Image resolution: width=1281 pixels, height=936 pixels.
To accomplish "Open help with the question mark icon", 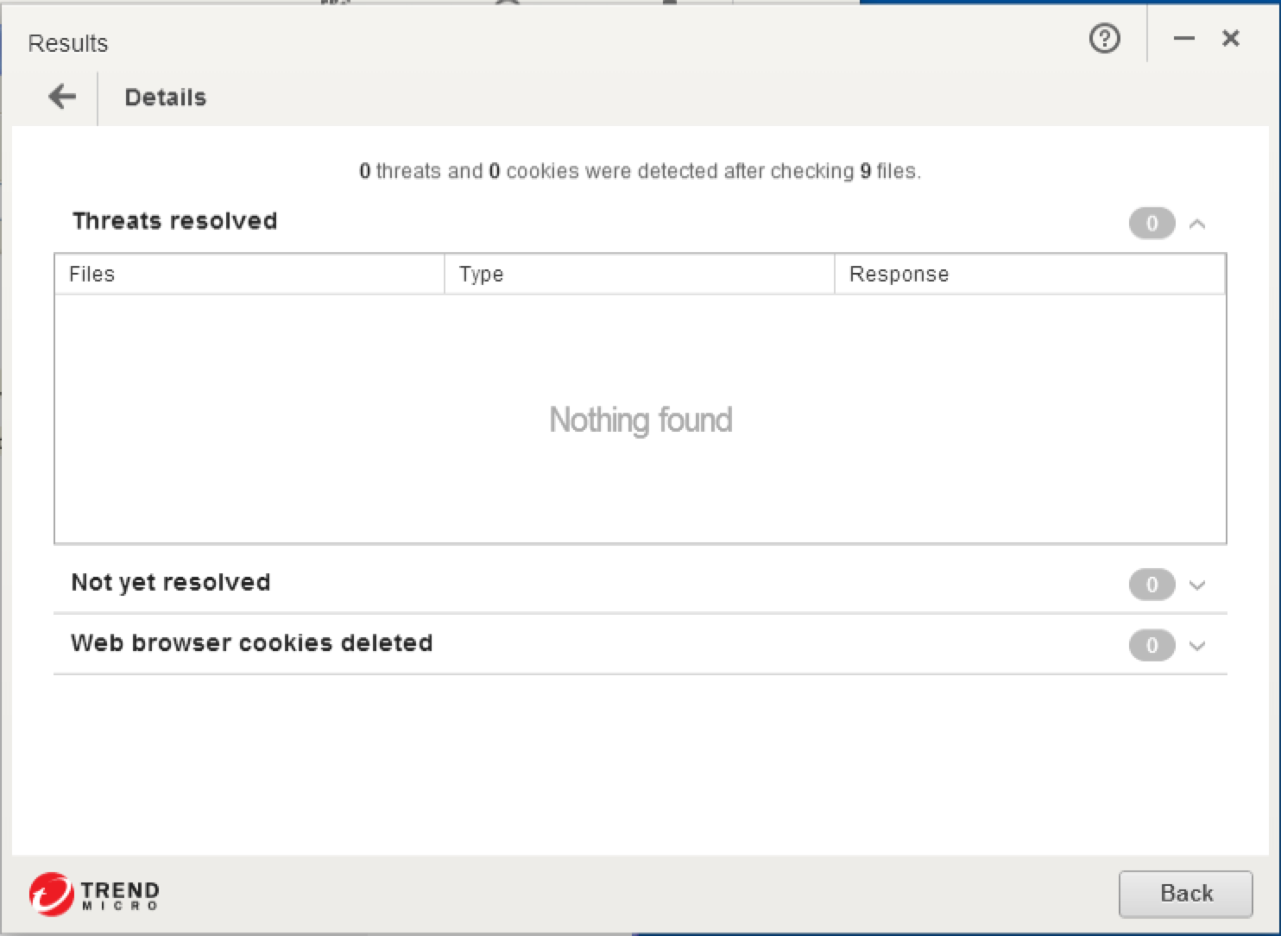I will [1104, 39].
